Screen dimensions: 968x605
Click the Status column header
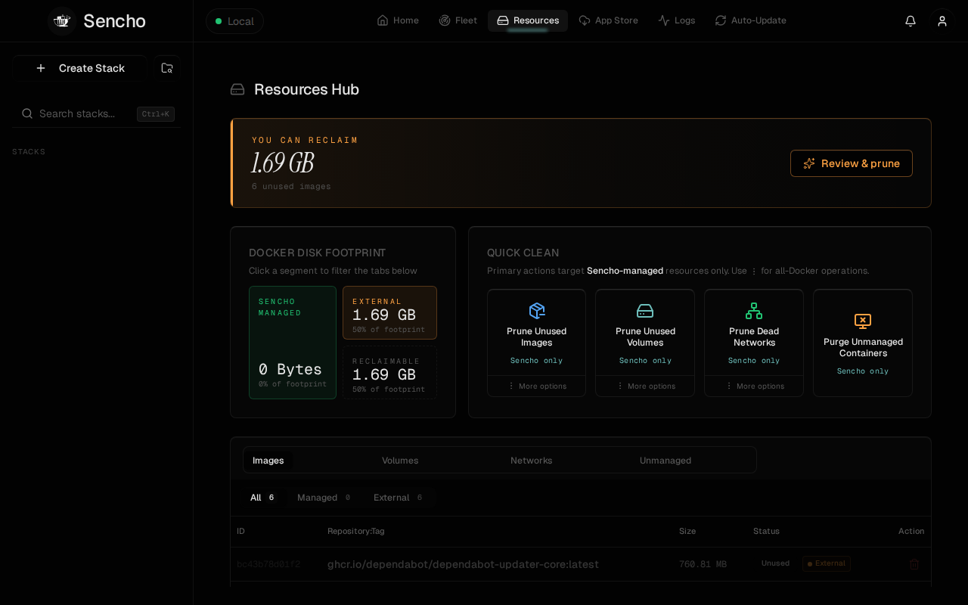pos(766,531)
